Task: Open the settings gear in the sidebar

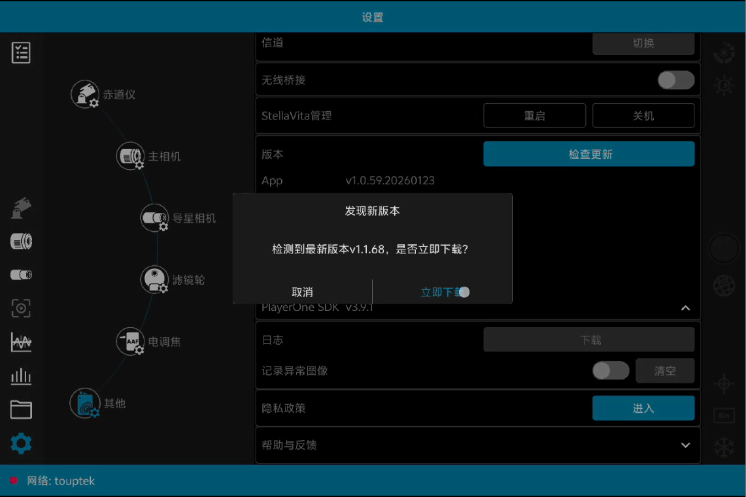Action: [20, 443]
